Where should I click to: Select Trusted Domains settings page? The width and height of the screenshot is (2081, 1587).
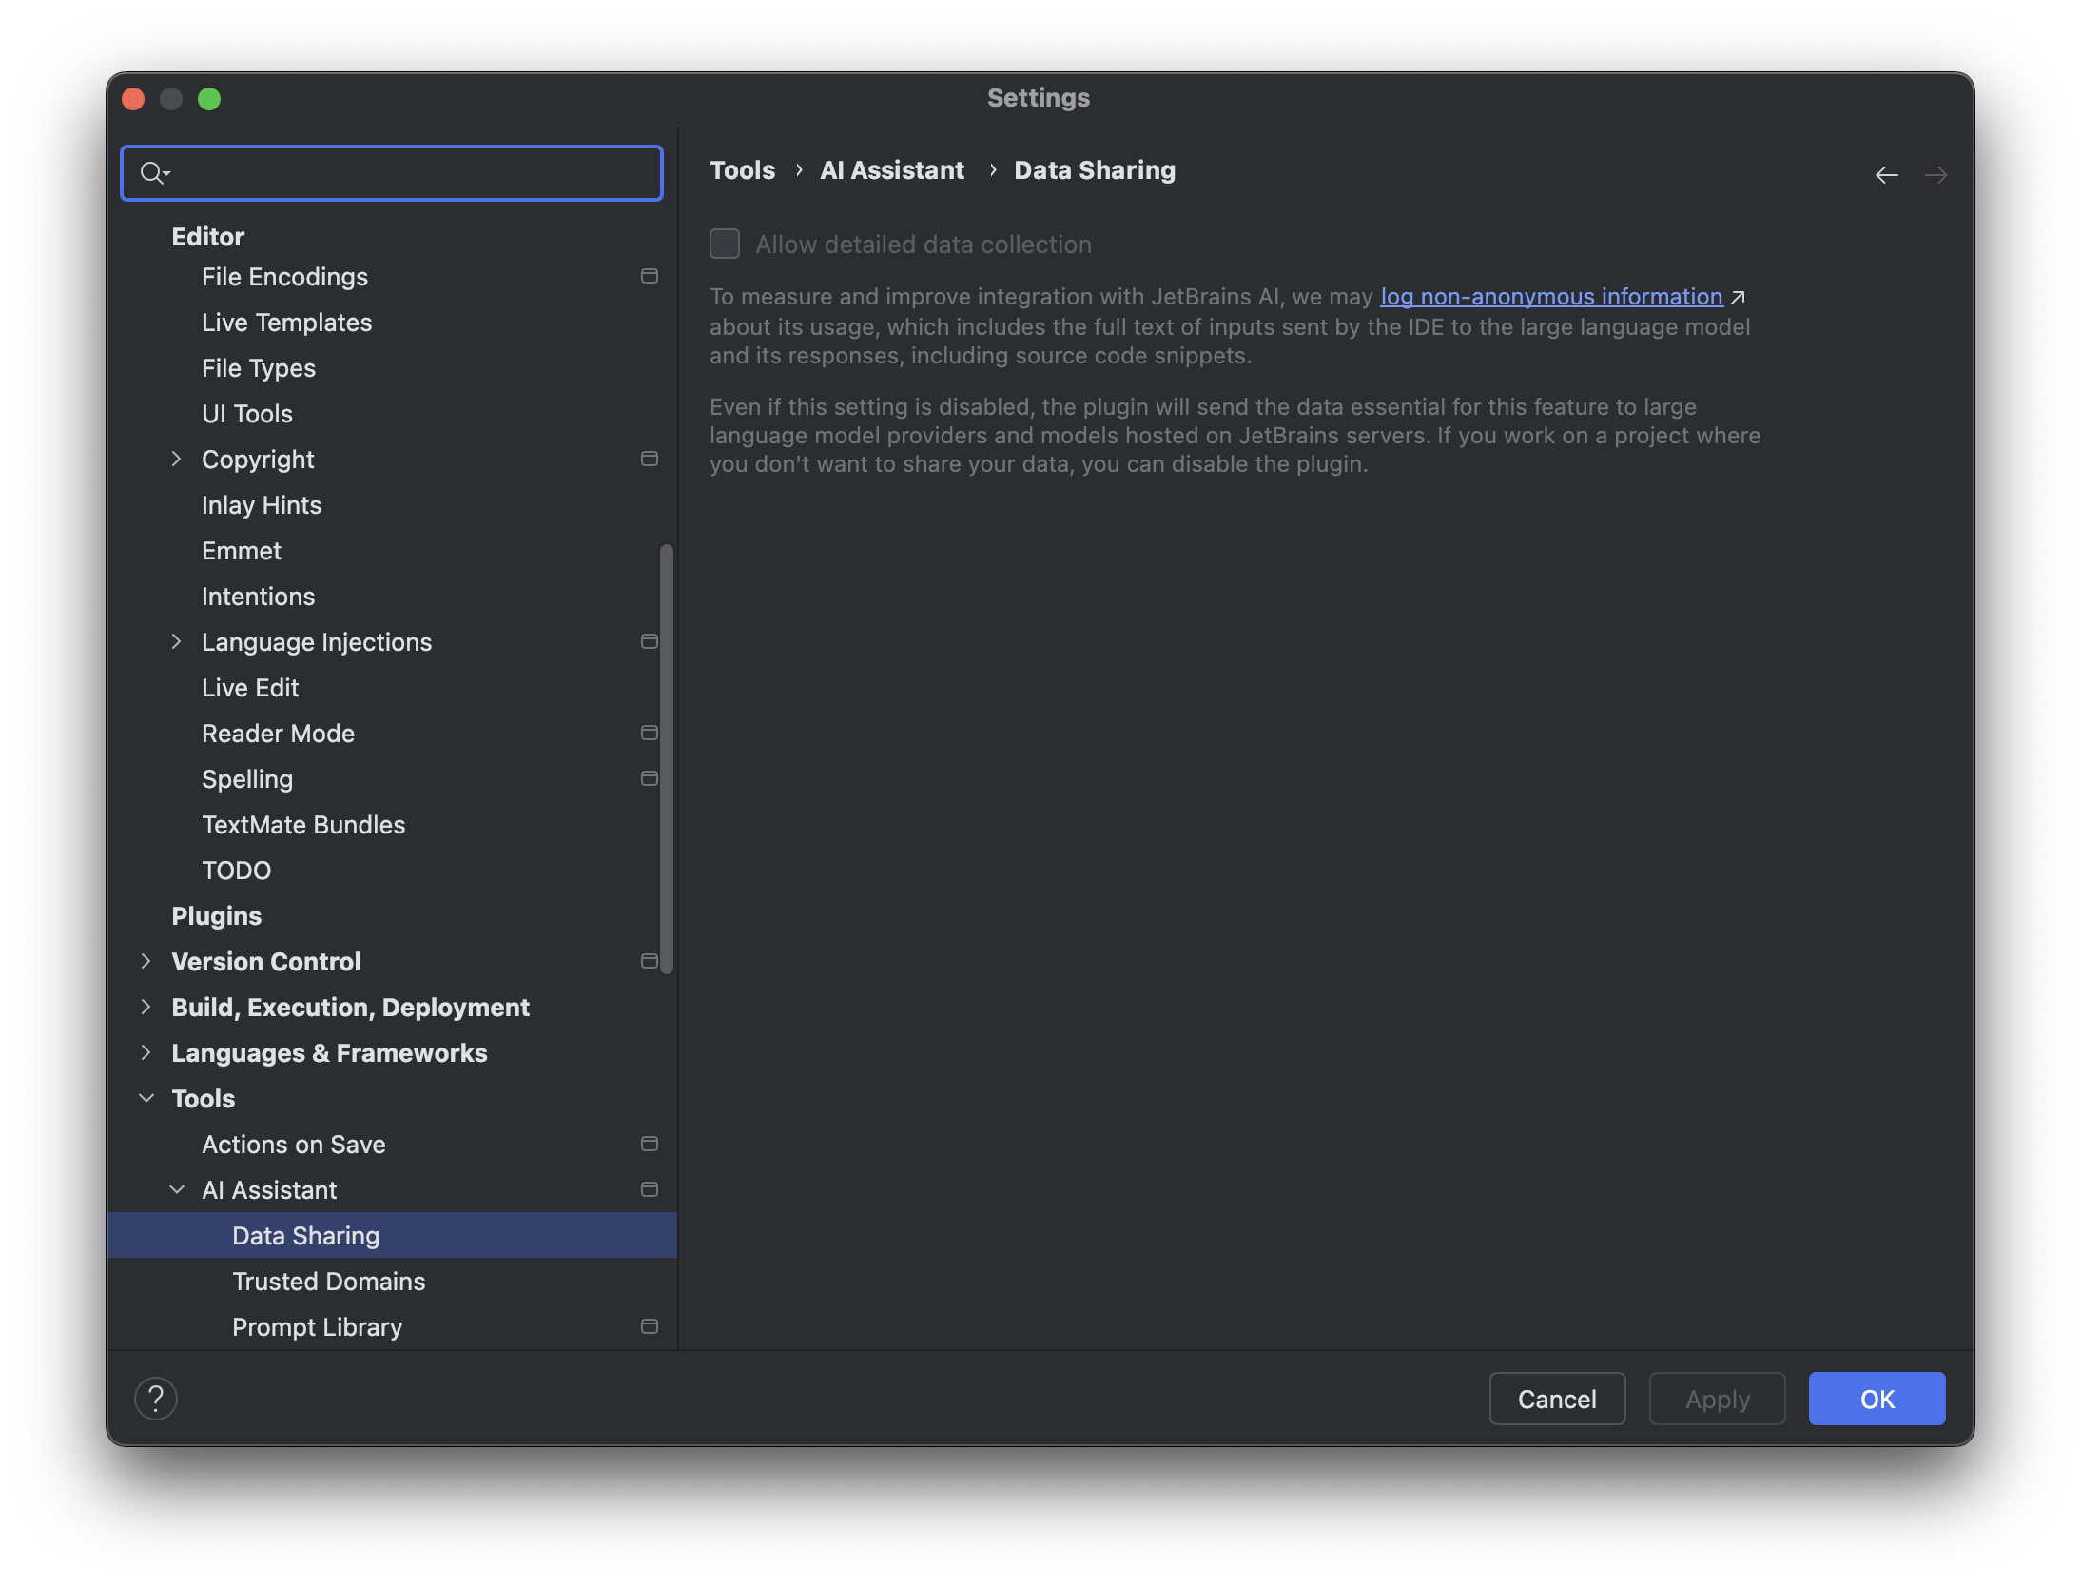(x=328, y=1282)
